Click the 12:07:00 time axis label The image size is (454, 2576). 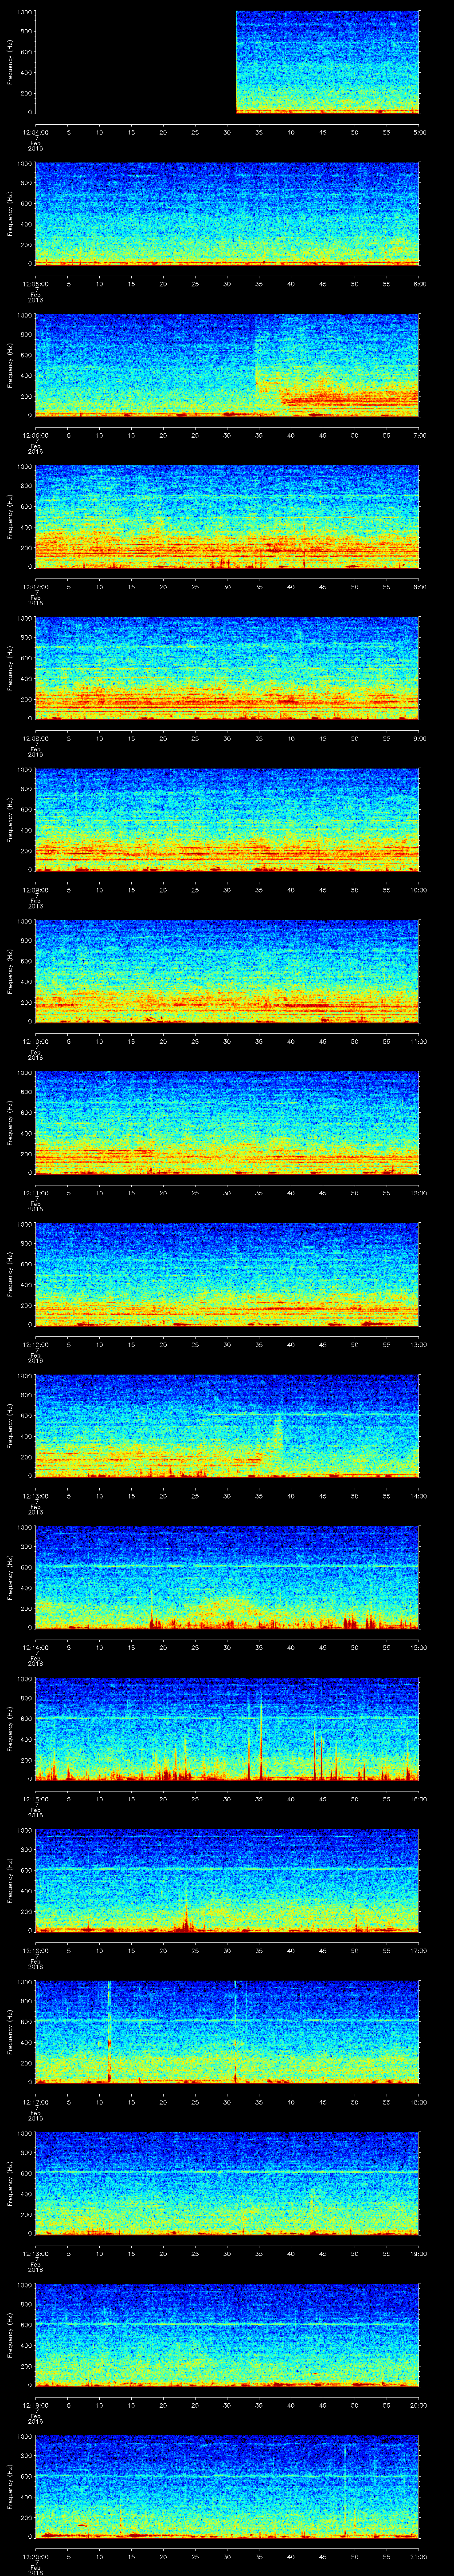click(x=35, y=586)
